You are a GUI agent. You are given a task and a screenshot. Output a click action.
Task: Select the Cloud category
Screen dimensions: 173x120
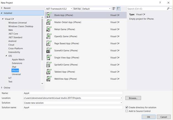[11, 45]
